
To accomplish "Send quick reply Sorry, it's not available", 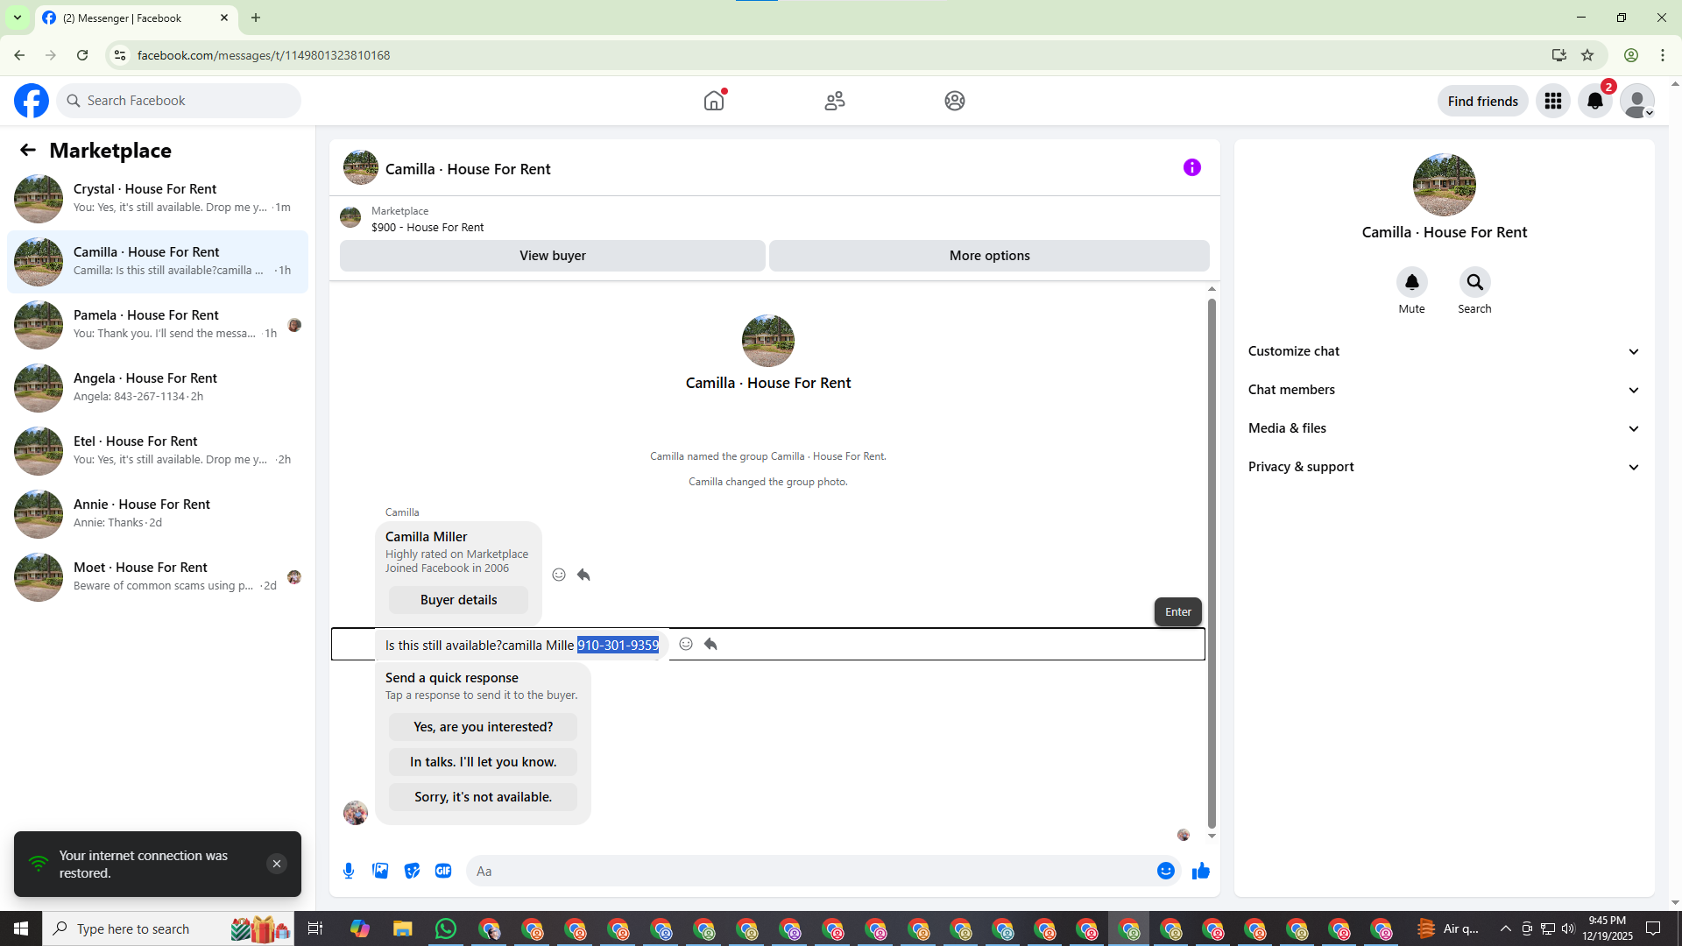I will click(483, 797).
